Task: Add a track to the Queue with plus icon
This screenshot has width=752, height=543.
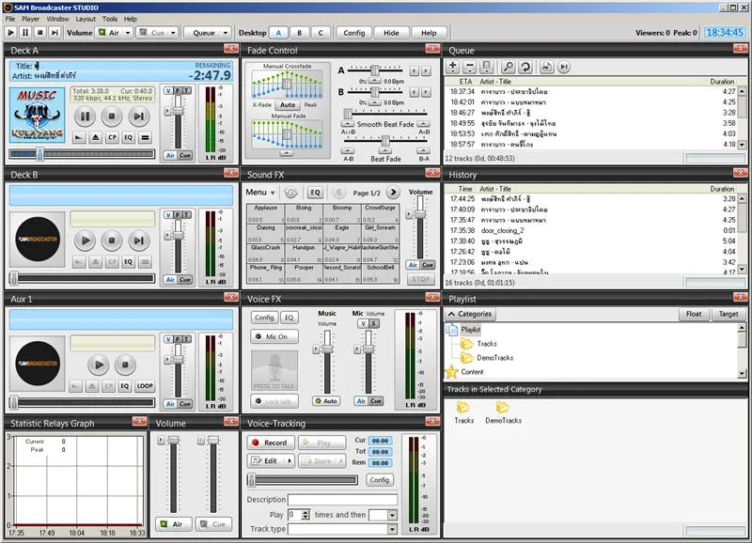Action: pos(453,67)
